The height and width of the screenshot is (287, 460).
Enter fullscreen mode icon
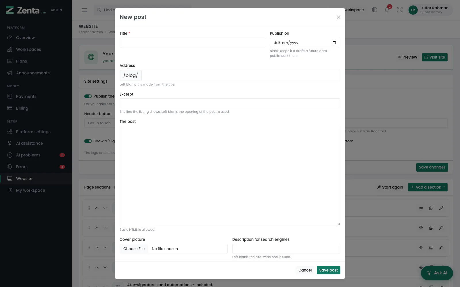point(400,10)
